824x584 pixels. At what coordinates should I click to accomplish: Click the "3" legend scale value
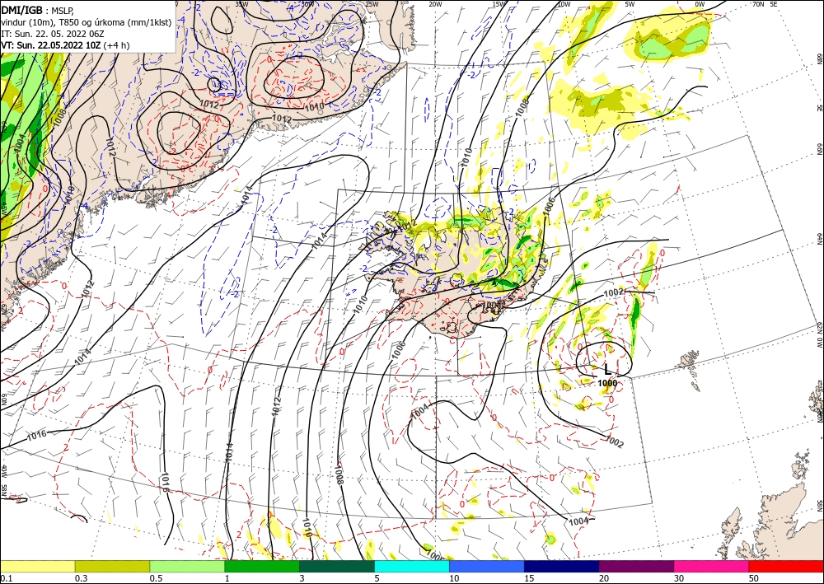pos(302,578)
